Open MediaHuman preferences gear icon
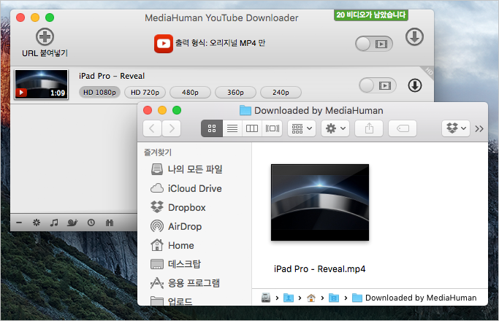Image resolution: width=499 pixels, height=321 pixels. click(37, 223)
